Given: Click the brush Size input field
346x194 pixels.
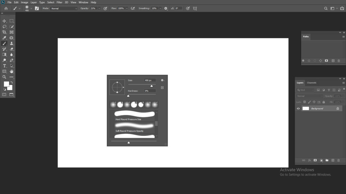Looking at the screenshot, I should [x=150, y=80].
